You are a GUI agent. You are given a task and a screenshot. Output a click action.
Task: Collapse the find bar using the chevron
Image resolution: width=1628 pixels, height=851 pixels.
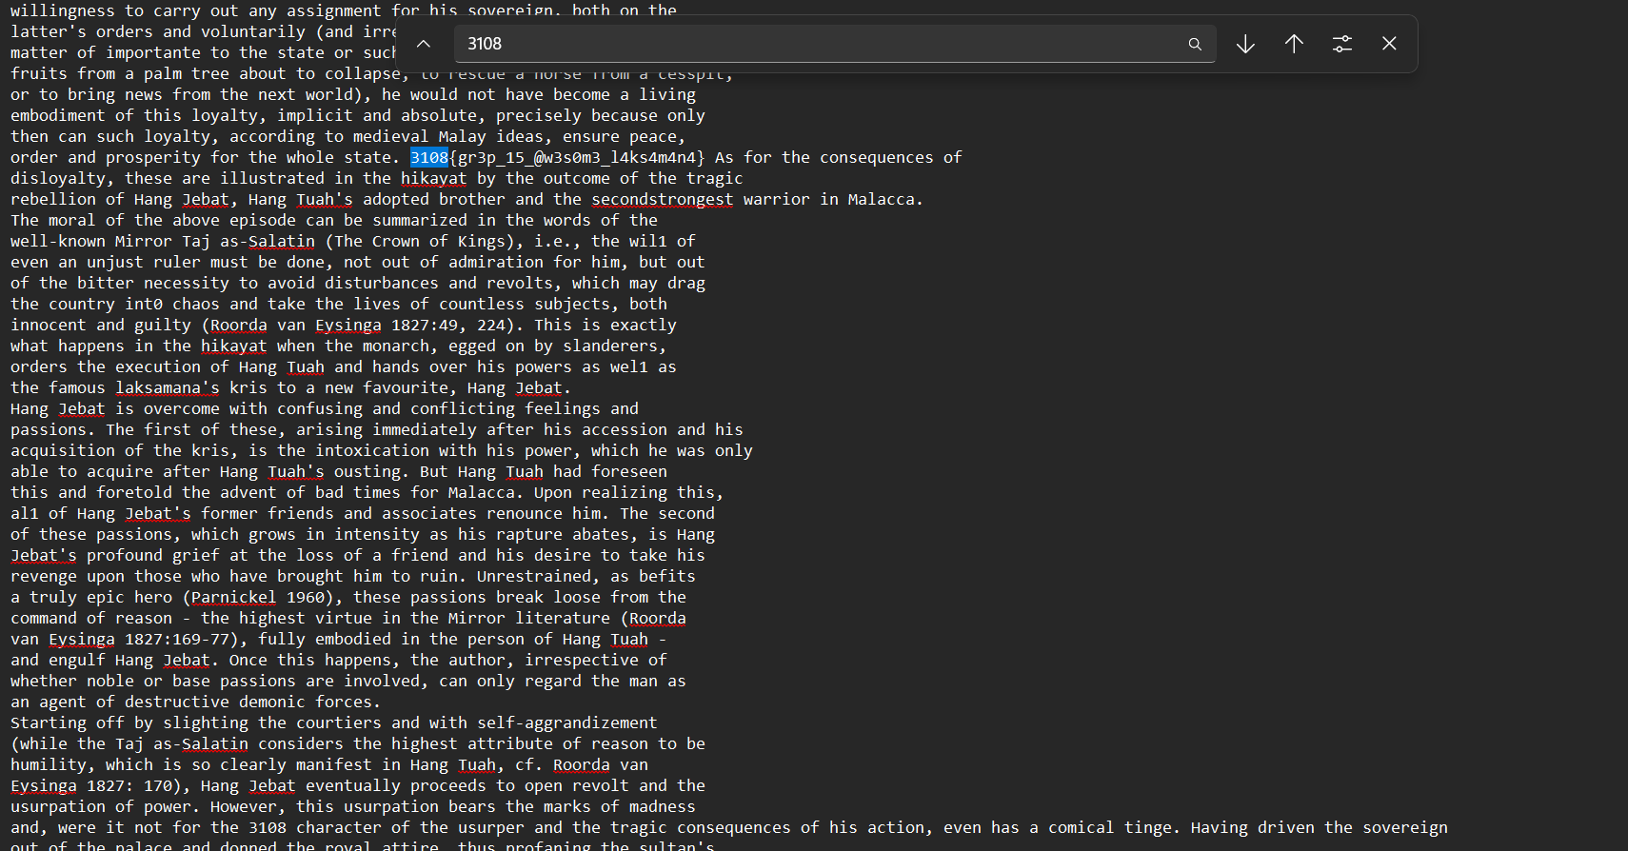424,44
